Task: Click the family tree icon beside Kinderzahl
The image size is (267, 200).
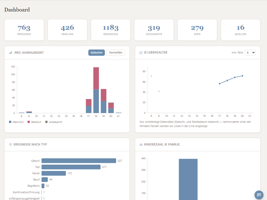Action: click(x=141, y=144)
